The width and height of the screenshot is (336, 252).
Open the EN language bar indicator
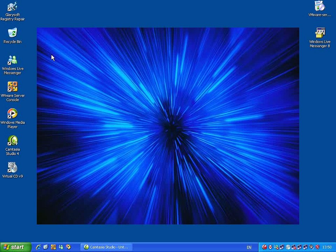point(249,247)
